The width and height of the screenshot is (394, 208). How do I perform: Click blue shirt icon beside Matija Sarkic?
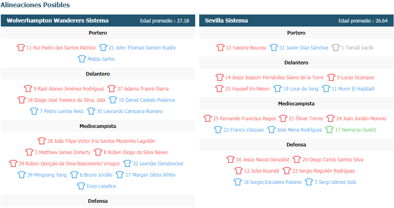(82, 59)
